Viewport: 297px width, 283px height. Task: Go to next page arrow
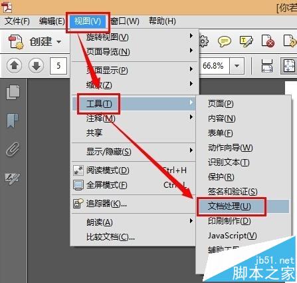36,66
